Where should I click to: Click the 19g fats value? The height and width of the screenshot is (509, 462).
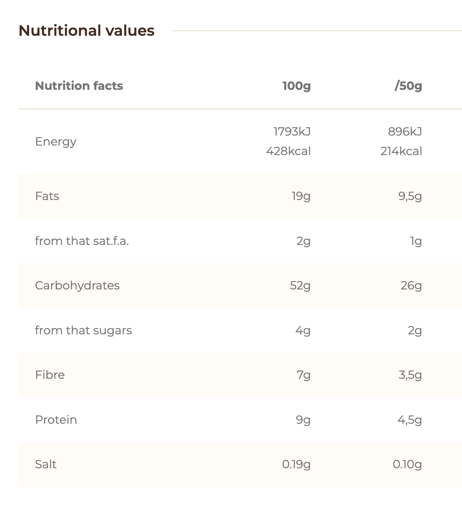(301, 196)
